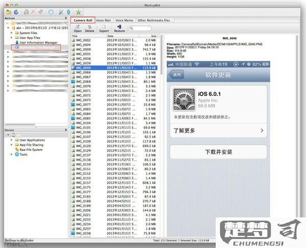Select the IMG_0221 row
The width and height of the screenshot is (306, 248).
click(x=114, y=215)
